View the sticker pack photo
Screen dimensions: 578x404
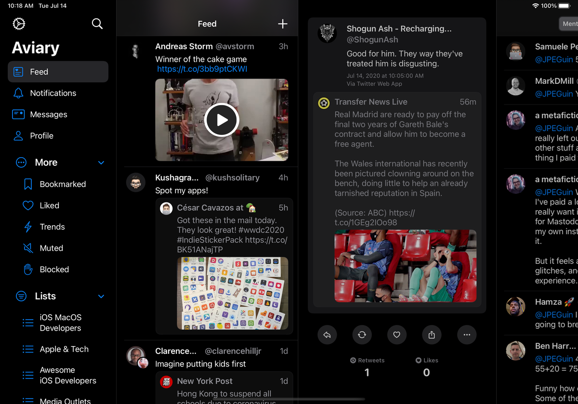click(x=233, y=293)
